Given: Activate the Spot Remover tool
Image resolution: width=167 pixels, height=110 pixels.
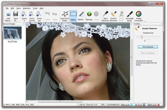Looking at the screenshot, I should point(105,14).
